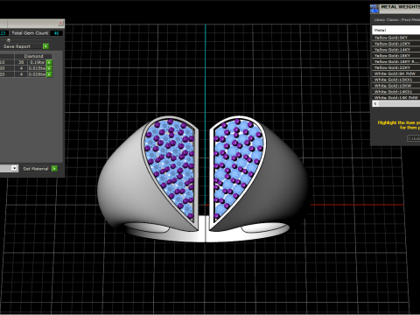Select White Gold:14K PdW entry

396,97
